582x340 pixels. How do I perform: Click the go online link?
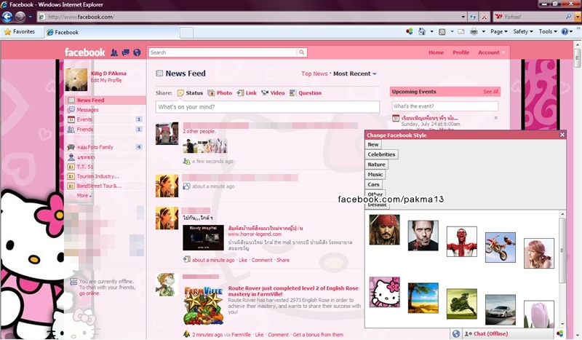click(89, 293)
